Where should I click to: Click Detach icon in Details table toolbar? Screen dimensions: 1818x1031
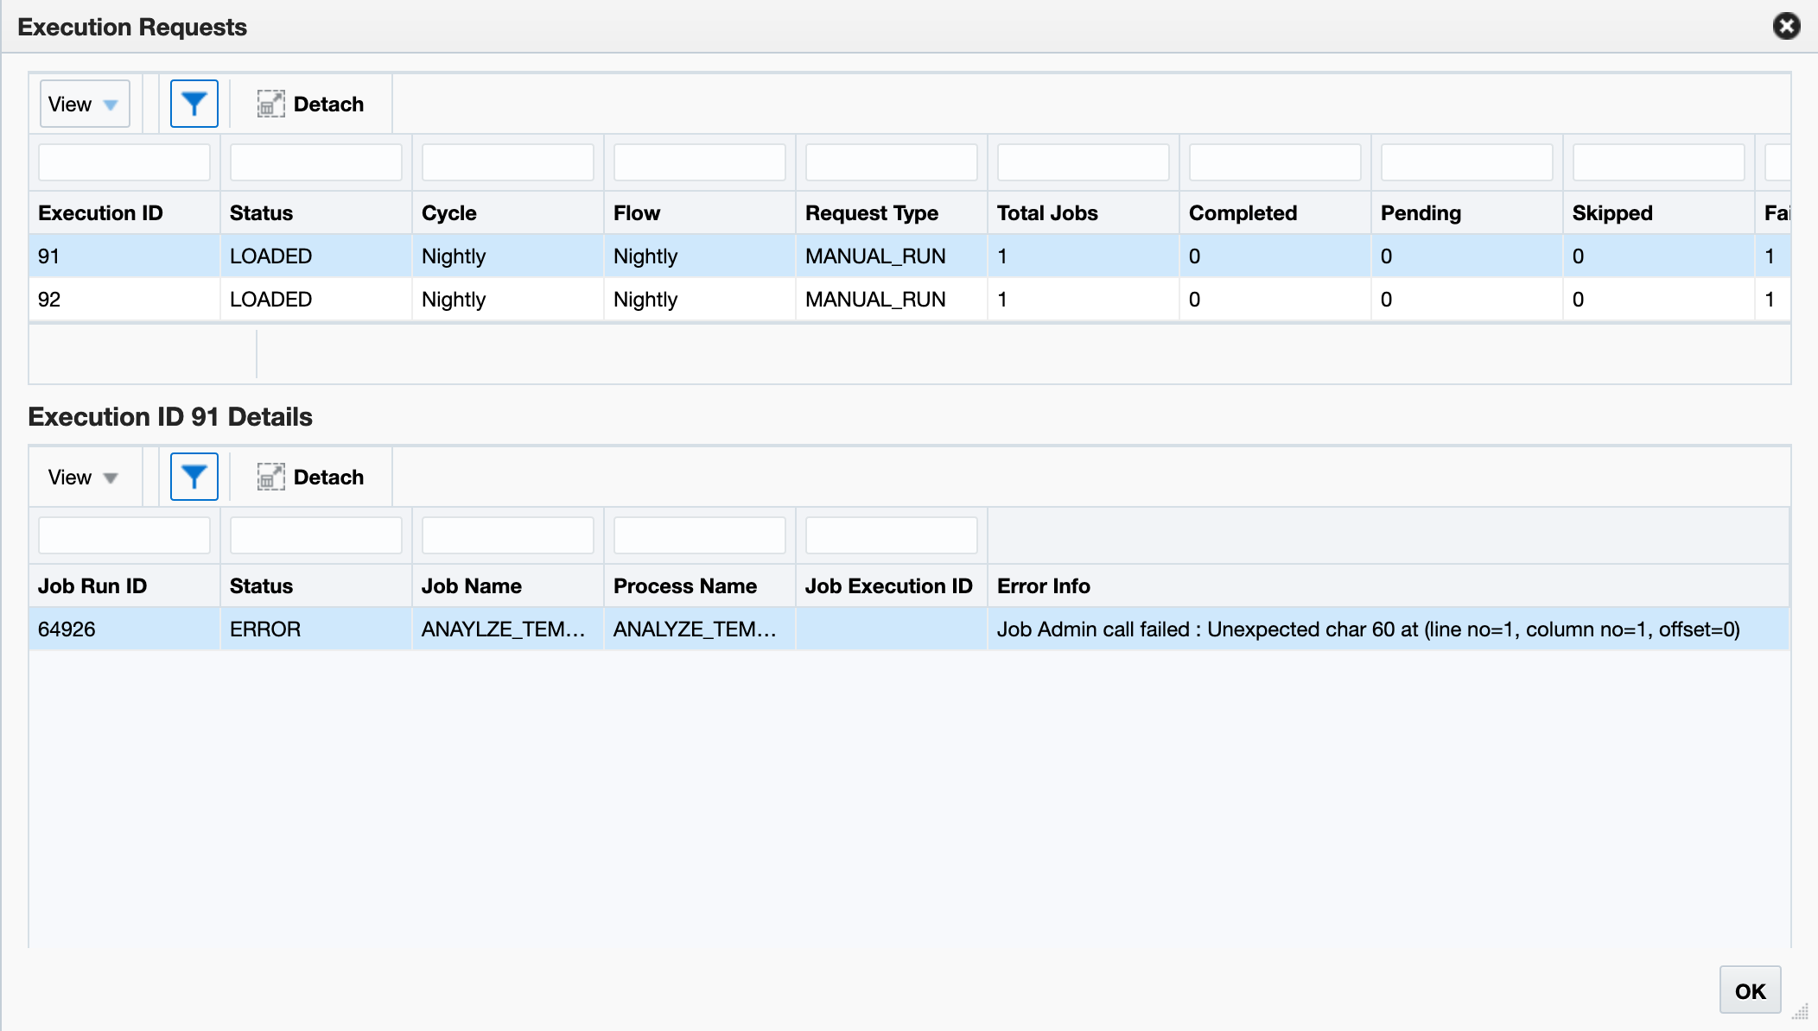(x=270, y=477)
